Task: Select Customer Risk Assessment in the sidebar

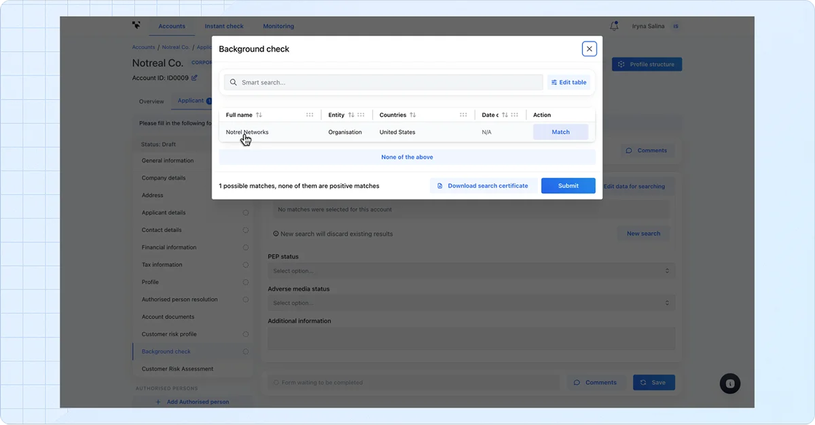Action: 178,369
